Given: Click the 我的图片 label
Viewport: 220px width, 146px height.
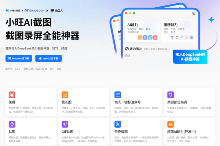Looking at the screenshot, I should 136,49.
